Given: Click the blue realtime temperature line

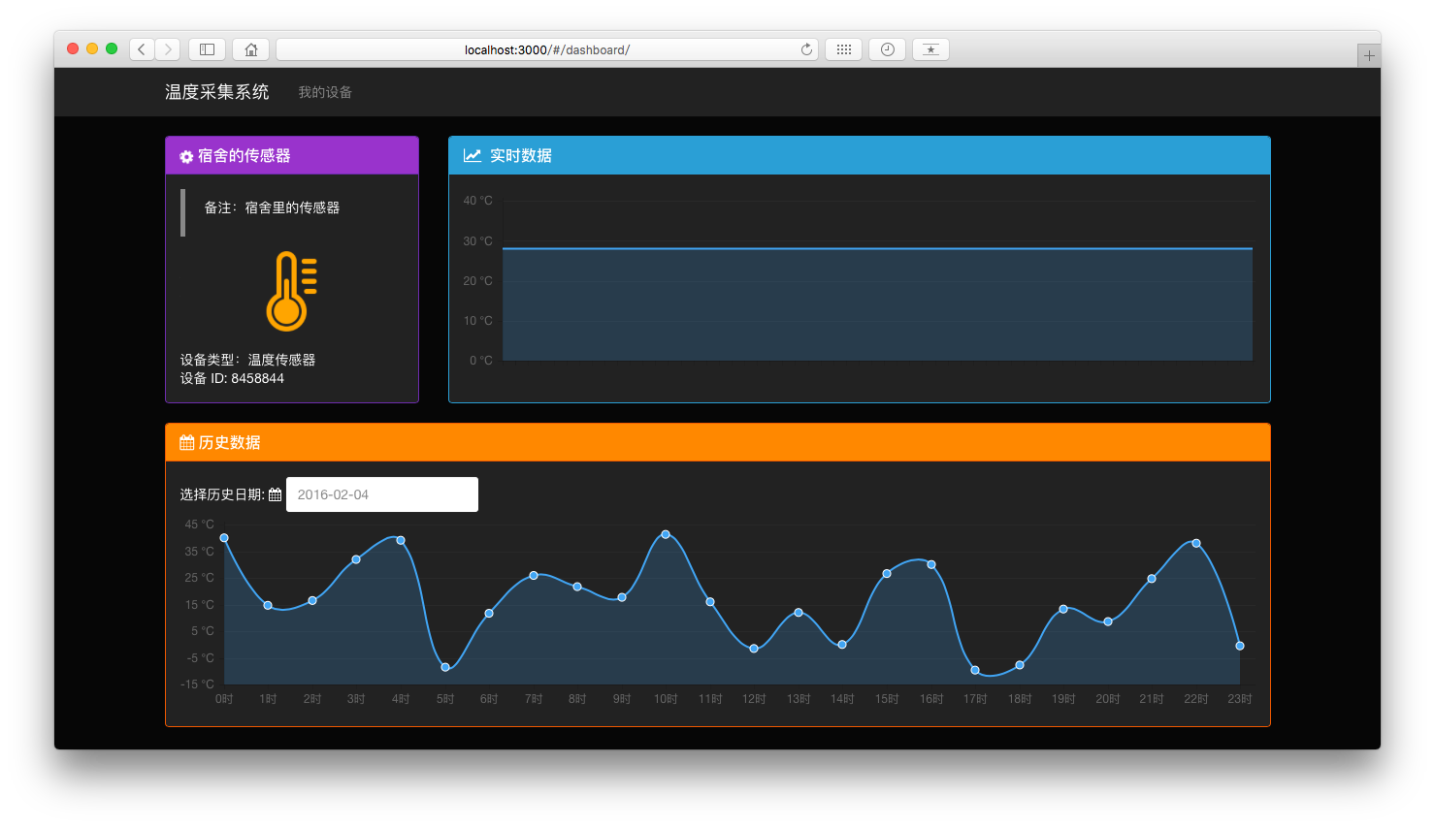Looking at the screenshot, I should [877, 249].
